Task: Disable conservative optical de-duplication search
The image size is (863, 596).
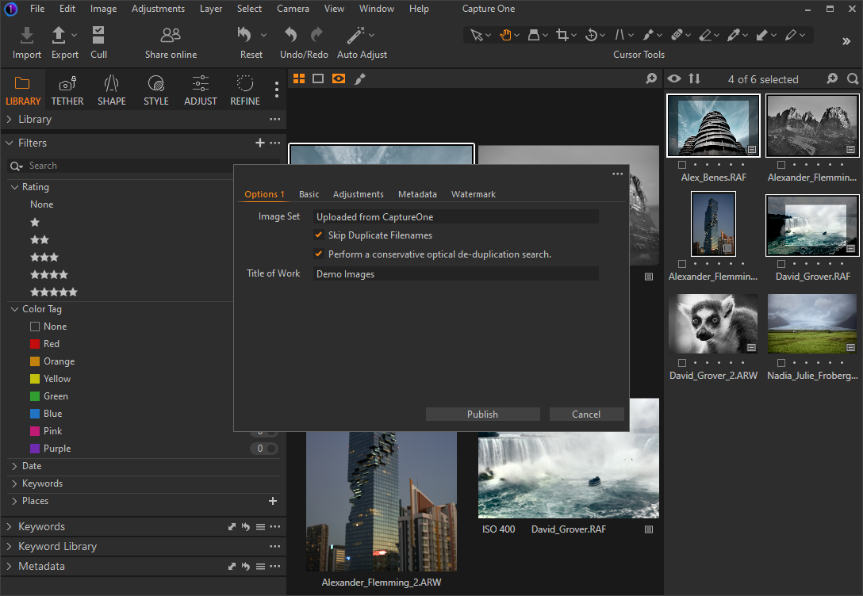Action: [319, 254]
